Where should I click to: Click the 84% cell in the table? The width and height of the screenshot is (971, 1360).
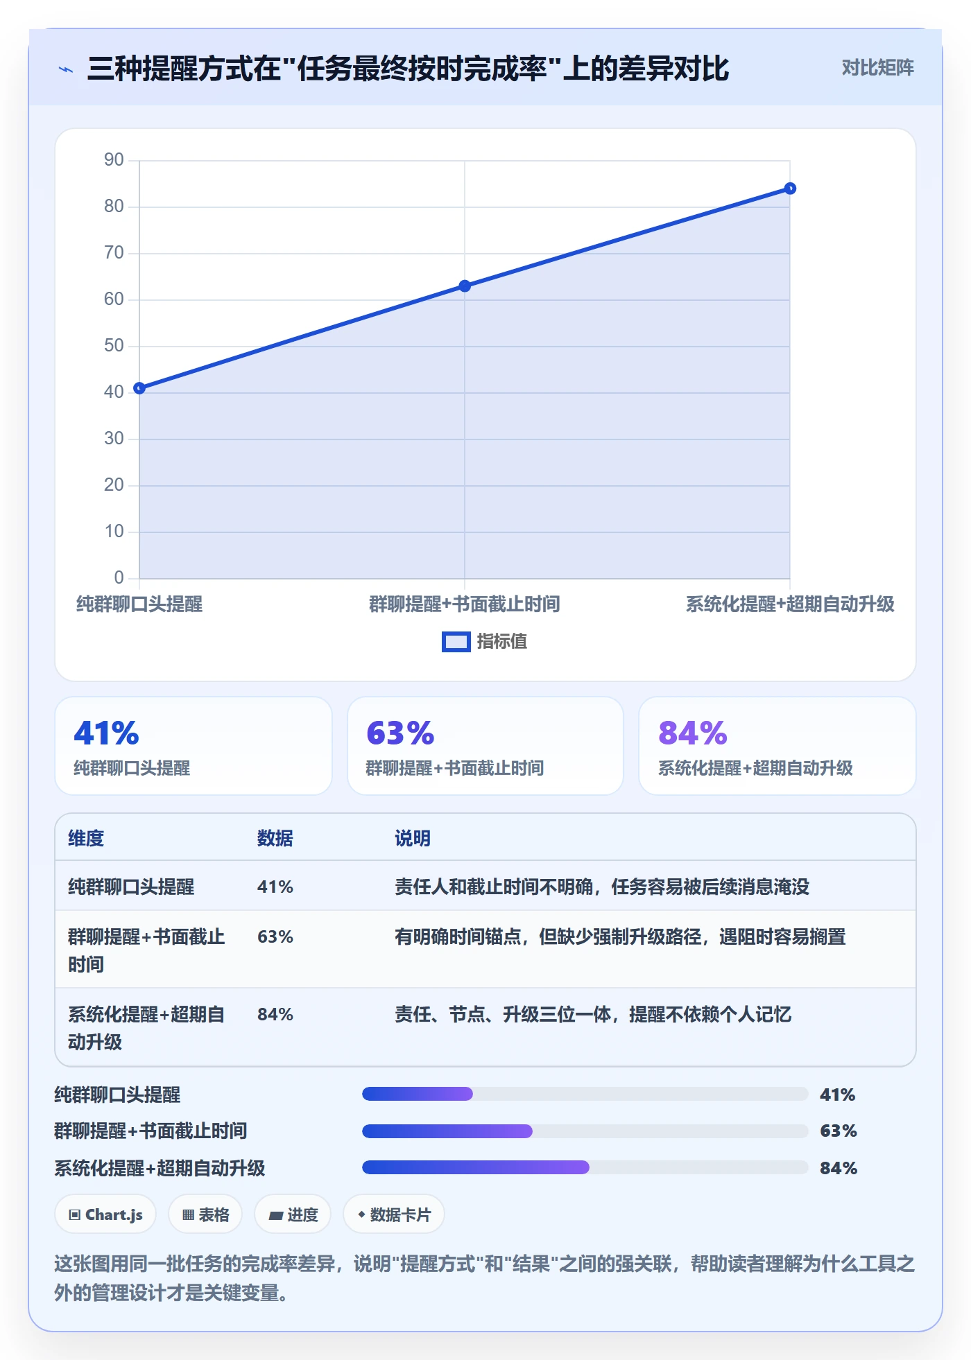[275, 1014]
